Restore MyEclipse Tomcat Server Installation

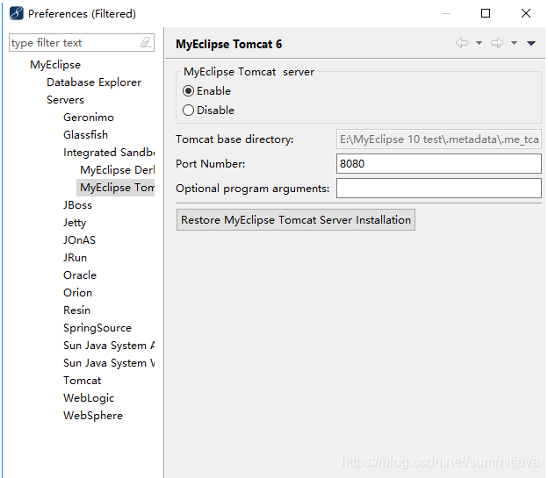pyautogui.click(x=296, y=220)
